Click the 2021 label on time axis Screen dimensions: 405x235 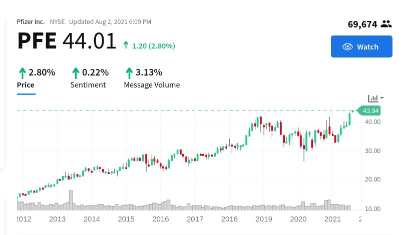(x=333, y=219)
